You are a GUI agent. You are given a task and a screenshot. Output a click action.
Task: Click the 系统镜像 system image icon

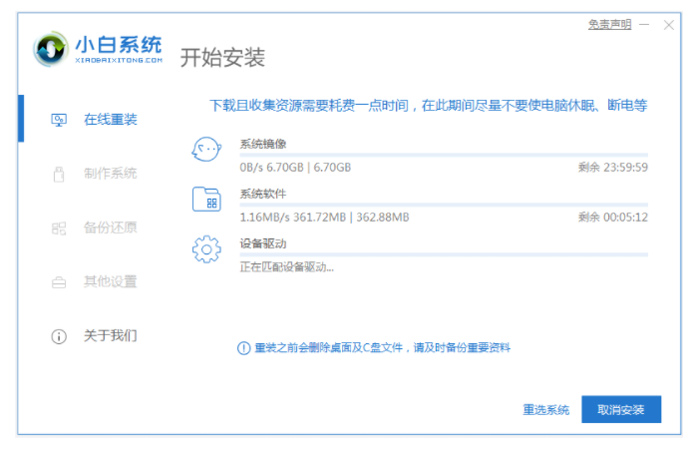tap(205, 151)
